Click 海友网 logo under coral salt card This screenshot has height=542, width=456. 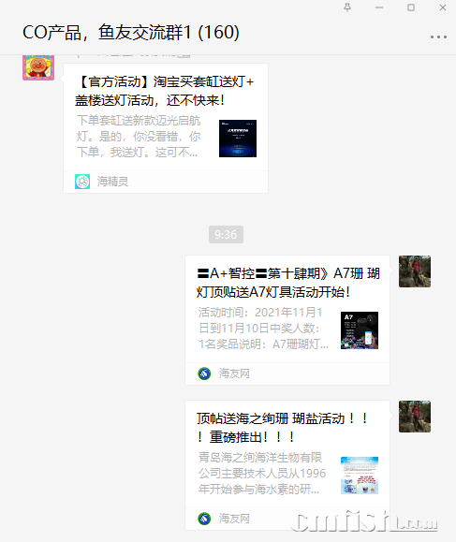(204, 519)
